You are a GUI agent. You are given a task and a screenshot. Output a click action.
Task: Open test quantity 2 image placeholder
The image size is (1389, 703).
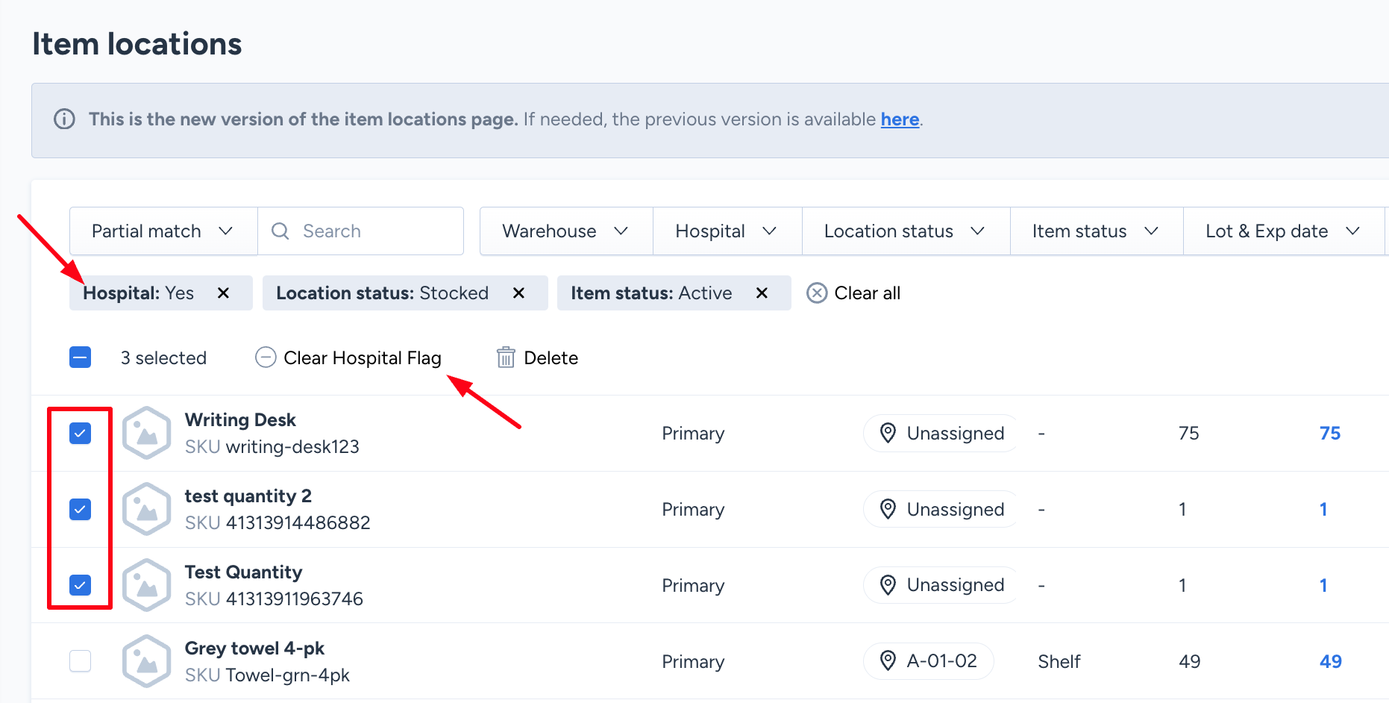point(147,510)
